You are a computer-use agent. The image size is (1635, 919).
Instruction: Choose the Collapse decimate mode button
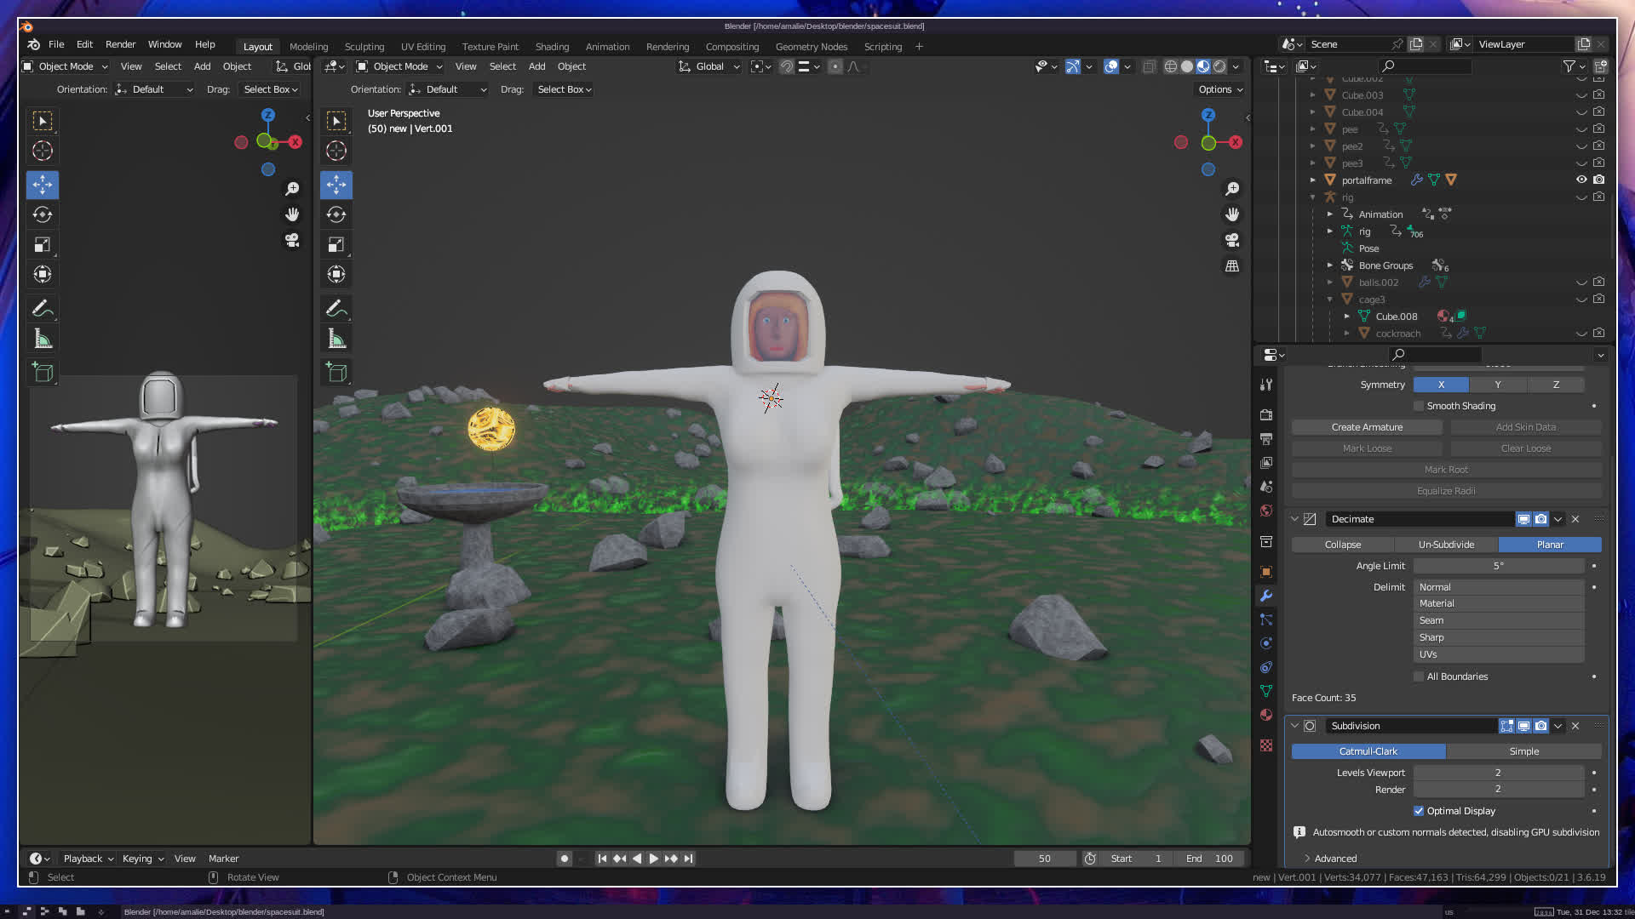1342,545
